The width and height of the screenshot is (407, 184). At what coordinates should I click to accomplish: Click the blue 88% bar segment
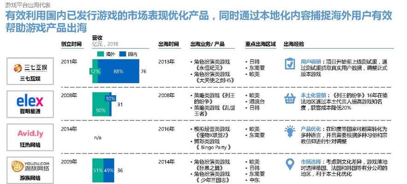click(x=118, y=71)
